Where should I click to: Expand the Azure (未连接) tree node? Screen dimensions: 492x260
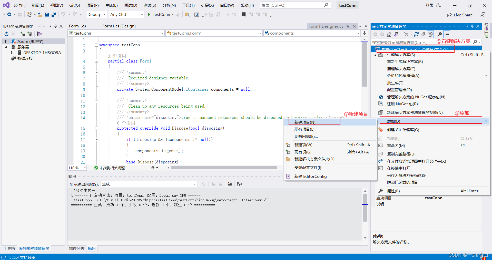(6, 41)
